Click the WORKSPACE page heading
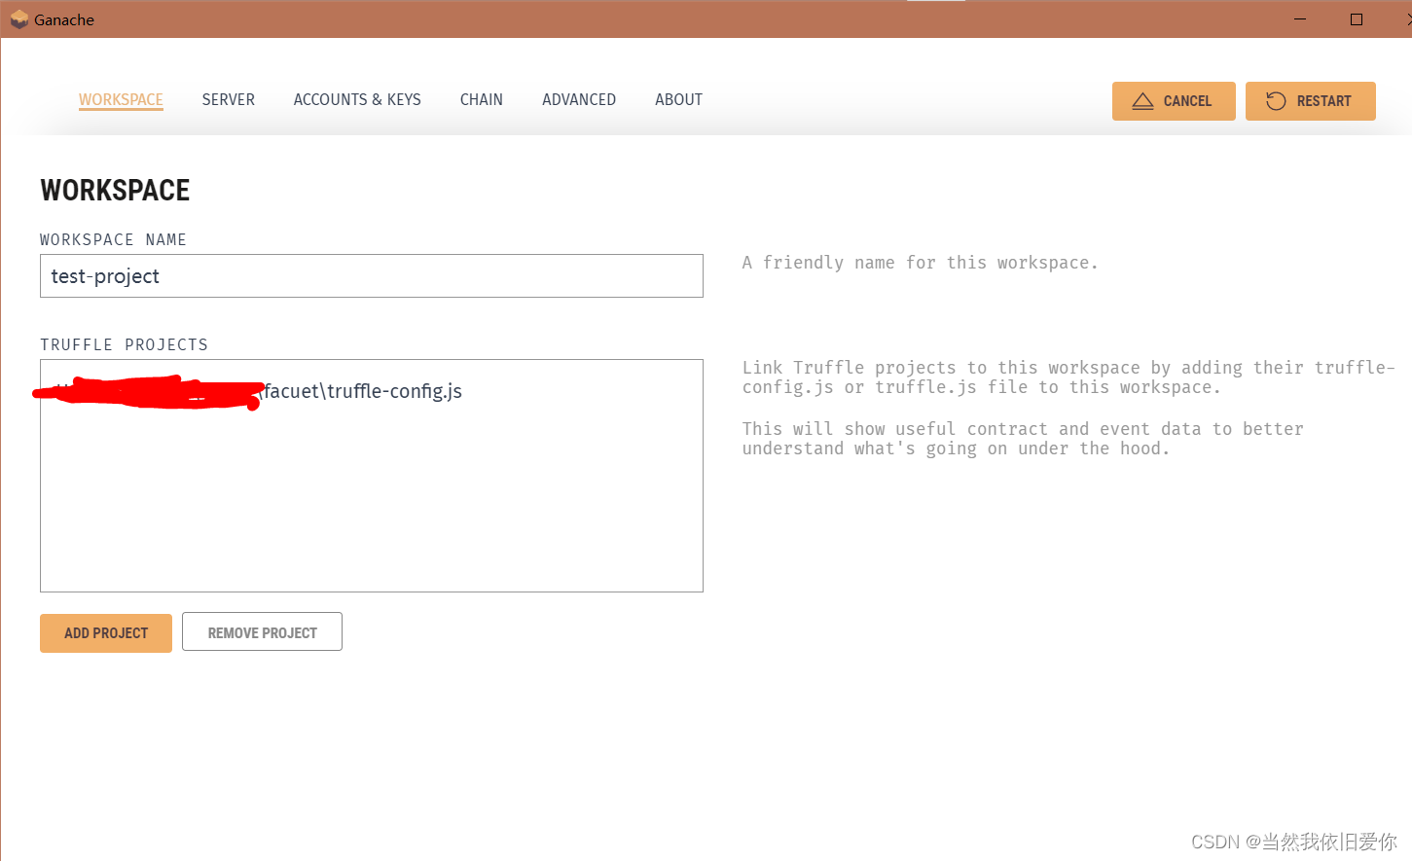This screenshot has width=1412, height=861. pos(115,191)
